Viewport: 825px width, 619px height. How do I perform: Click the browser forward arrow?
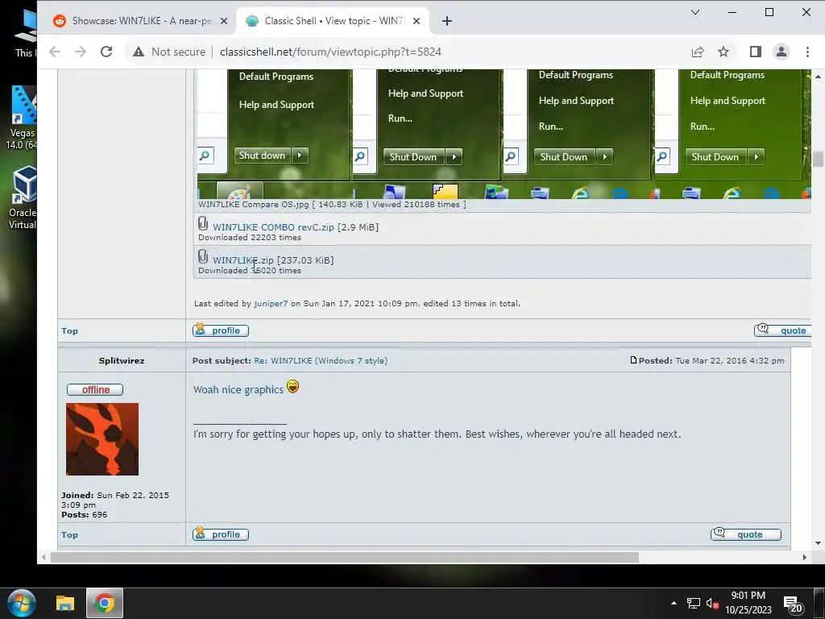pyautogui.click(x=81, y=52)
